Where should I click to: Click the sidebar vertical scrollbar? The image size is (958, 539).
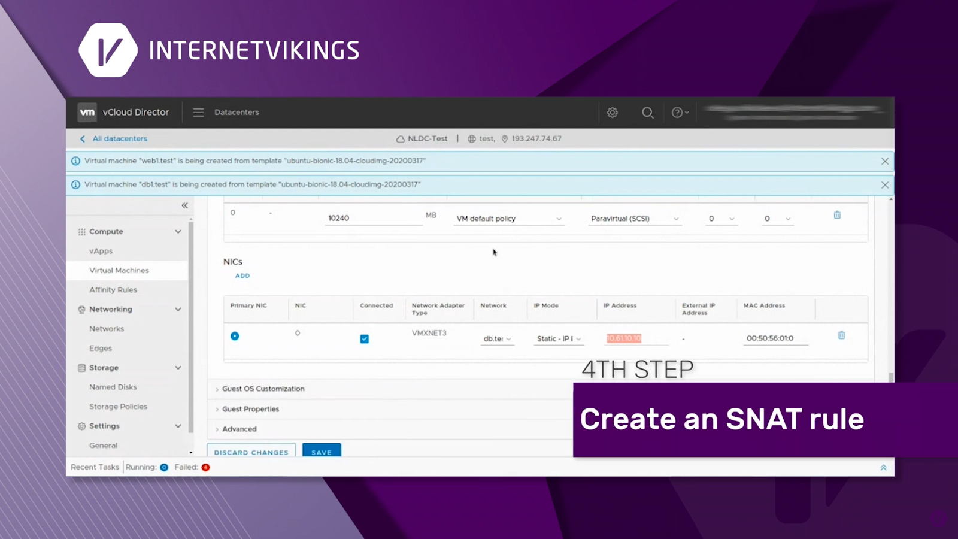tap(191, 327)
